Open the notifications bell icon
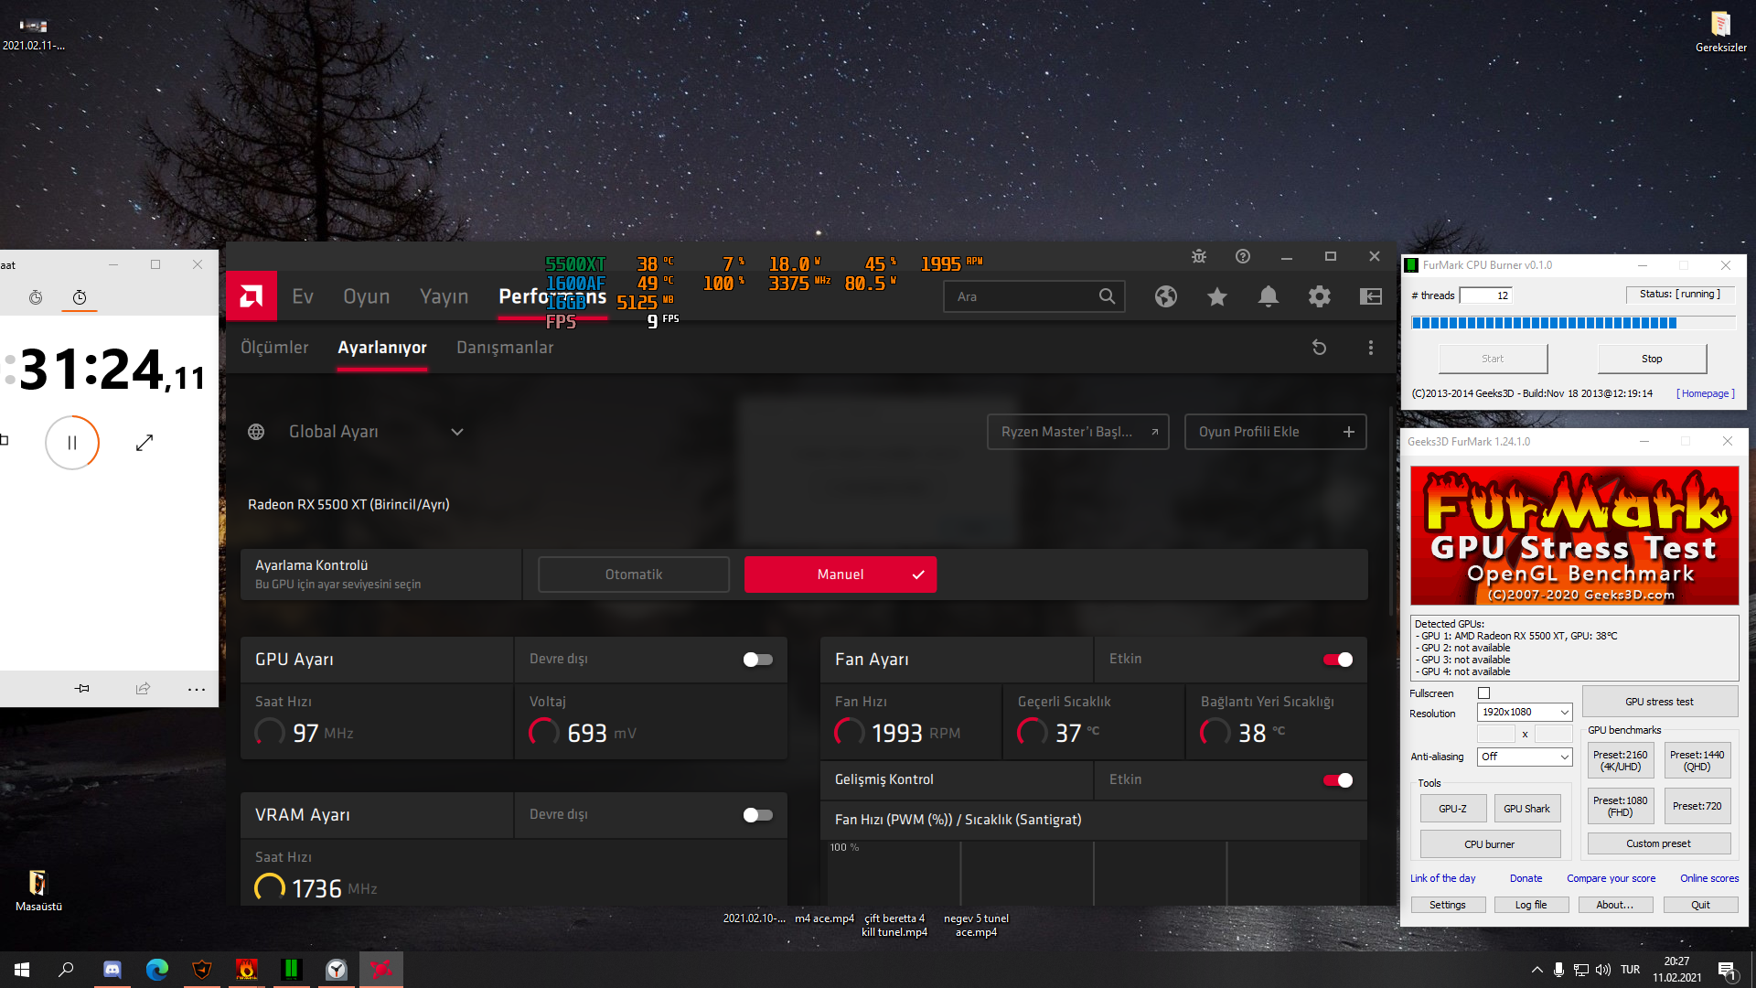Image resolution: width=1756 pixels, height=988 pixels. coord(1268,296)
